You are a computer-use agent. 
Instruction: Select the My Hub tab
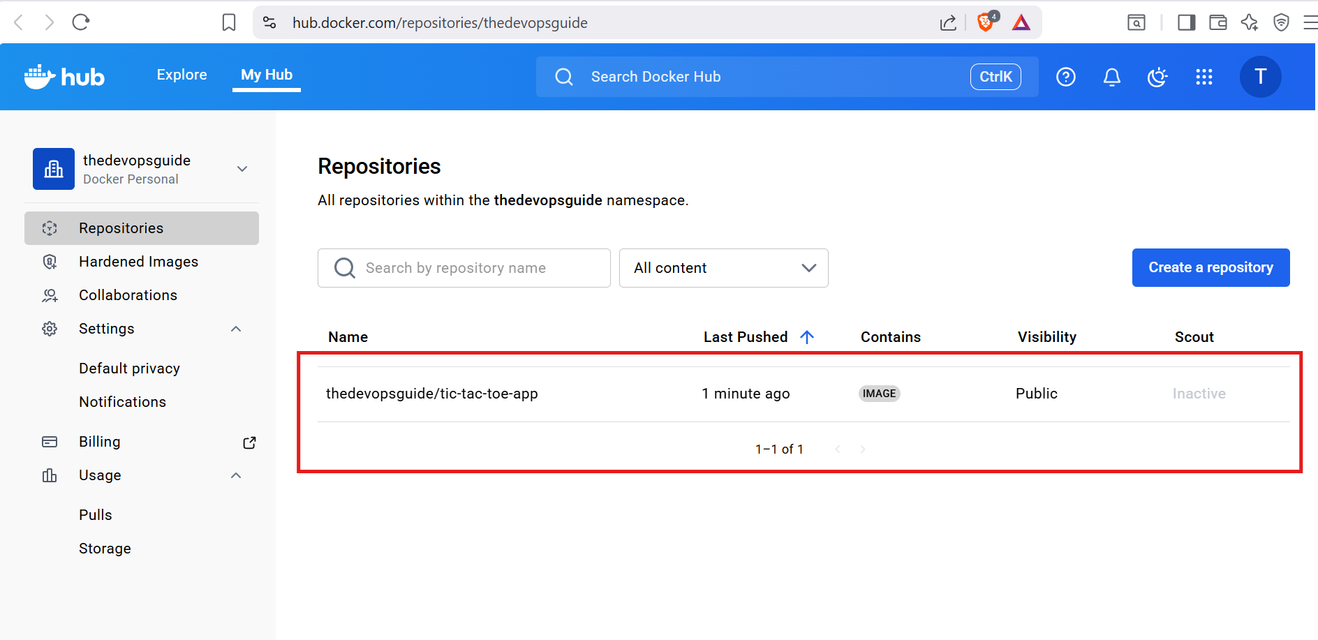click(x=266, y=74)
